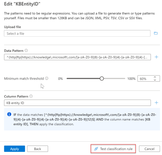Cancel editing the classification rule

point(149,149)
